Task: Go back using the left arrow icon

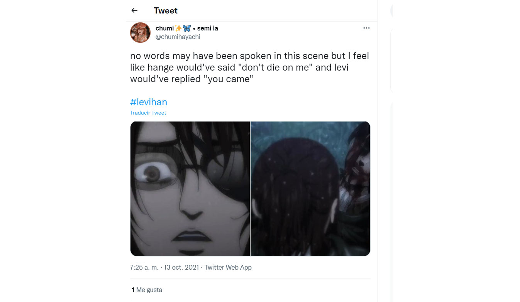Action: pyautogui.click(x=134, y=11)
